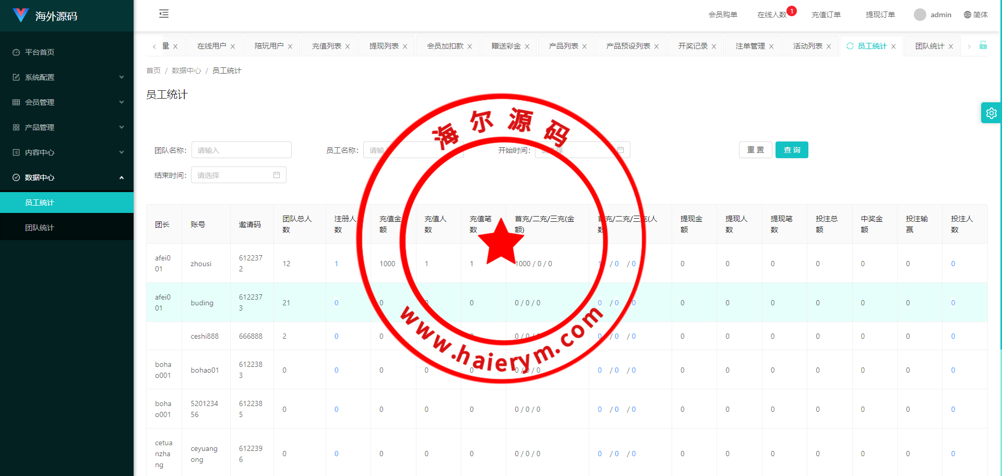Expand the 会员管理 submenu

[x=122, y=102]
